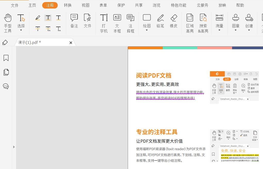263x169 pixels.
Task: Open the comments panel in the sidebar
Action: (x=6, y=86)
